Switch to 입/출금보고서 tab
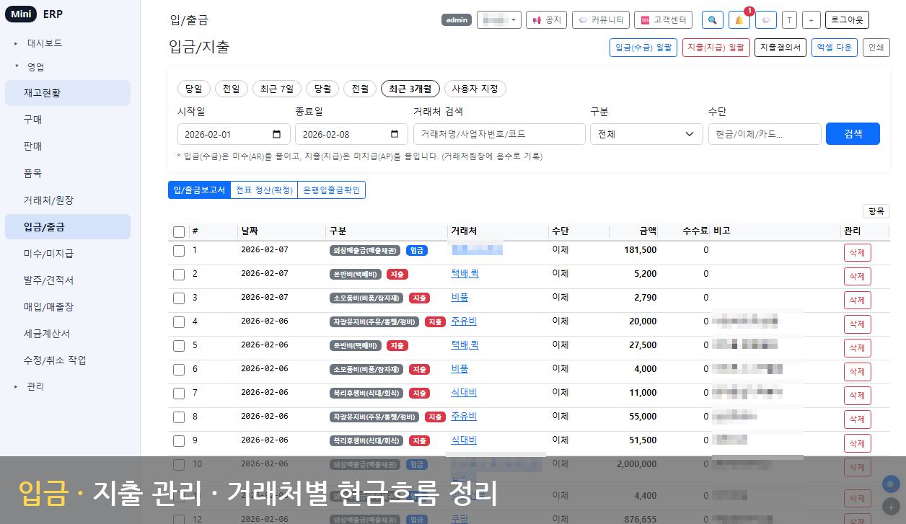 (x=199, y=190)
